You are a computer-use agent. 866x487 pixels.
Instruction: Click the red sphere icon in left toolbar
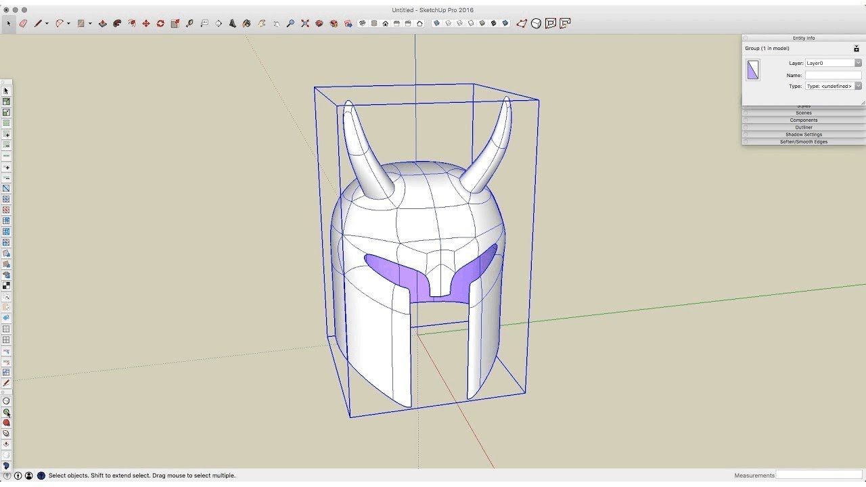point(6,423)
